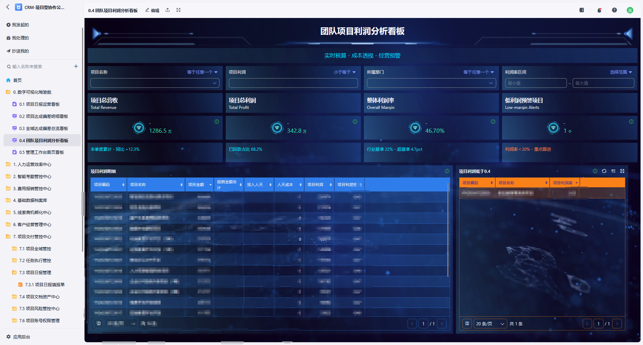Image resolution: width=643 pixels, height=345 pixels.
Task: Open notification bell in top right
Action: coord(599,10)
